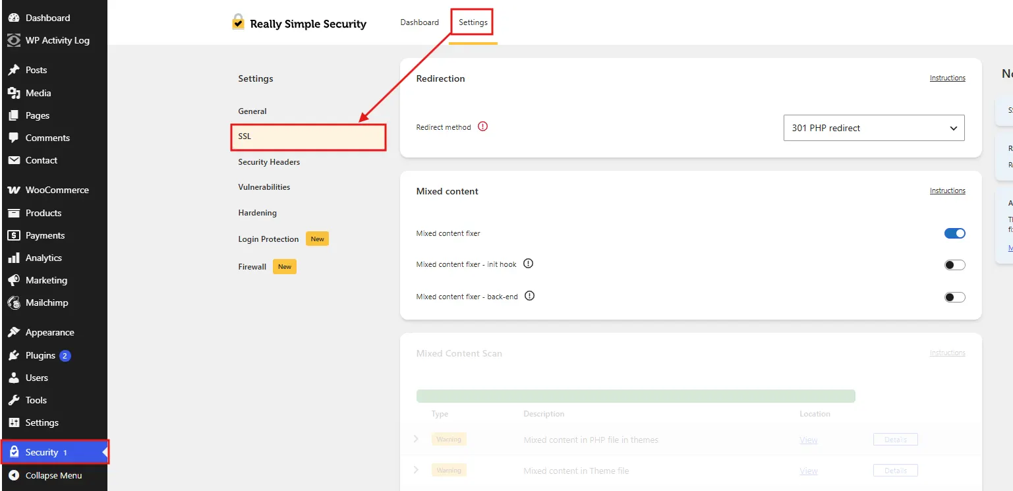Open the plugin Settings tab
1013x491 pixels.
(x=473, y=22)
